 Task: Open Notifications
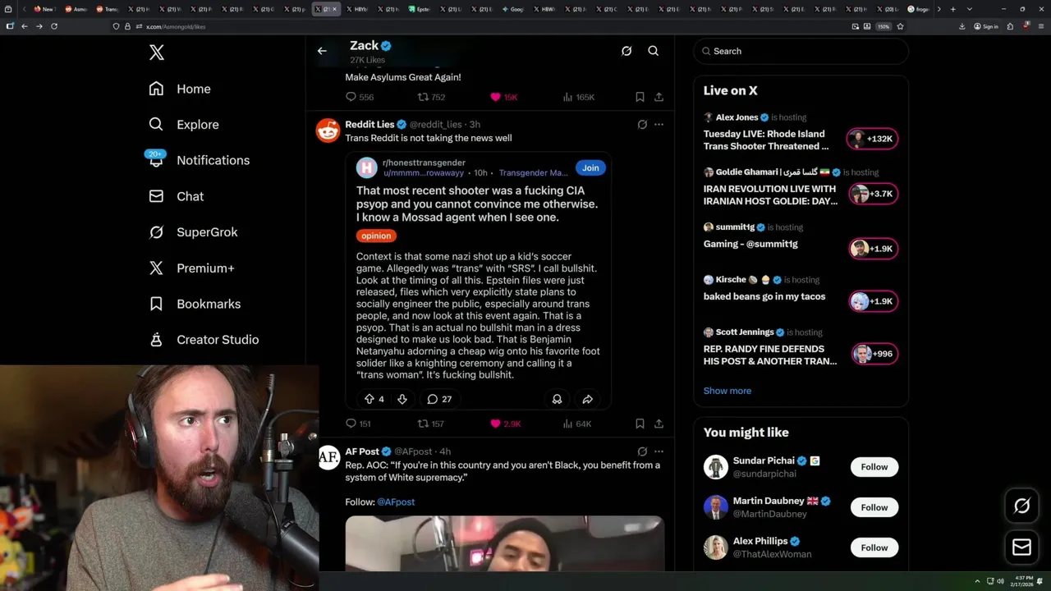[198, 160]
